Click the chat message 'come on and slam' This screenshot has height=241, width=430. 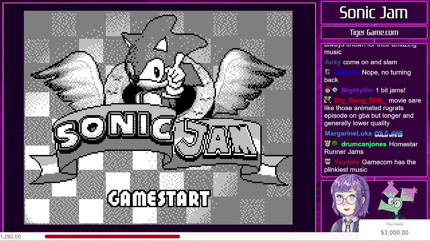pyautogui.click(x=370, y=62)
